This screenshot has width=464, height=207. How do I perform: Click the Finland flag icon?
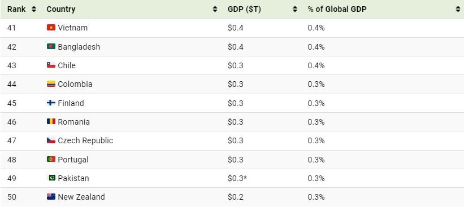point(51,103)
